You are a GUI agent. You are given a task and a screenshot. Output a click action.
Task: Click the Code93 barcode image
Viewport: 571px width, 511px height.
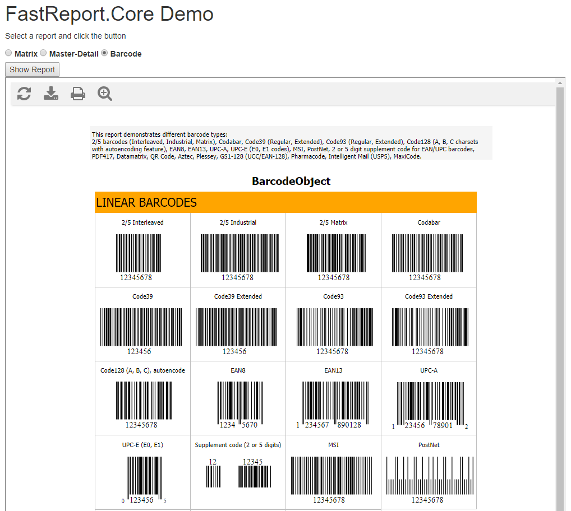(335, 327)
